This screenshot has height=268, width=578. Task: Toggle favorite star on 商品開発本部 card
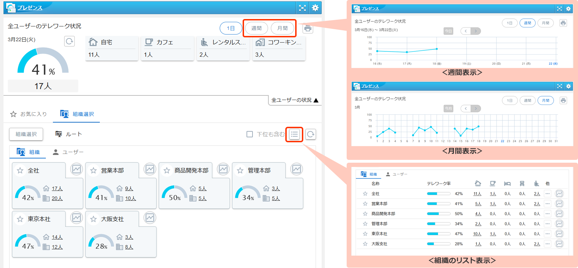click(x=167, y=170)
